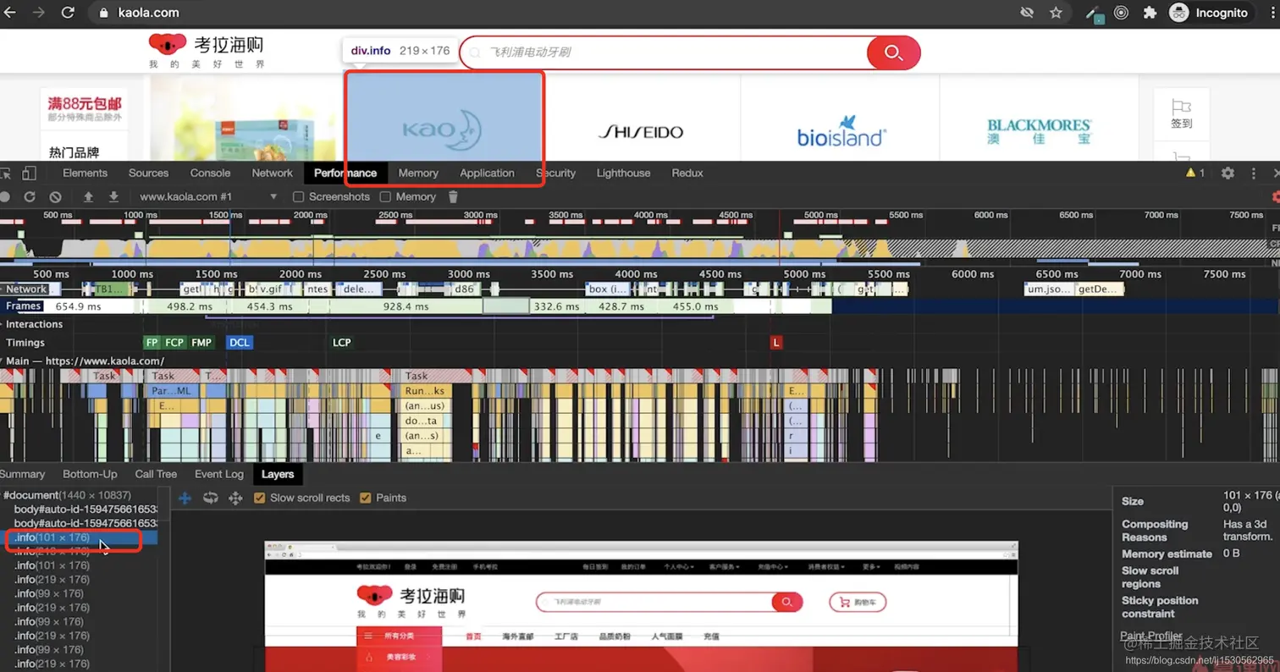This screenshot has width=1280, height=672.
Task: Select the highlighted .info(101 × 176) layer row
Action: click(x=79, y=537)
